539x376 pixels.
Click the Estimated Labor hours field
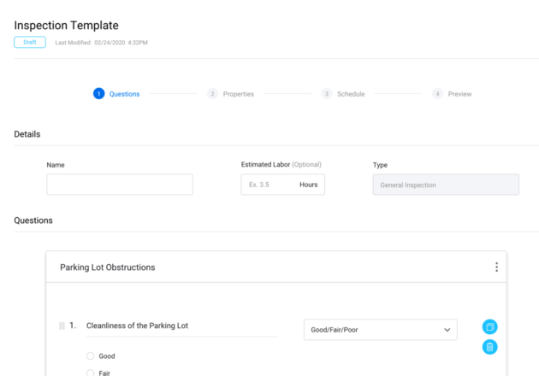coord(283,185)
